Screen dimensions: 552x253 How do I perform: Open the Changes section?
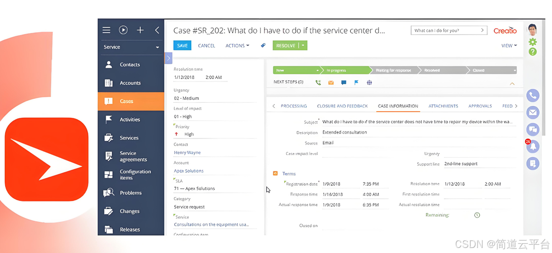[131, 211]
